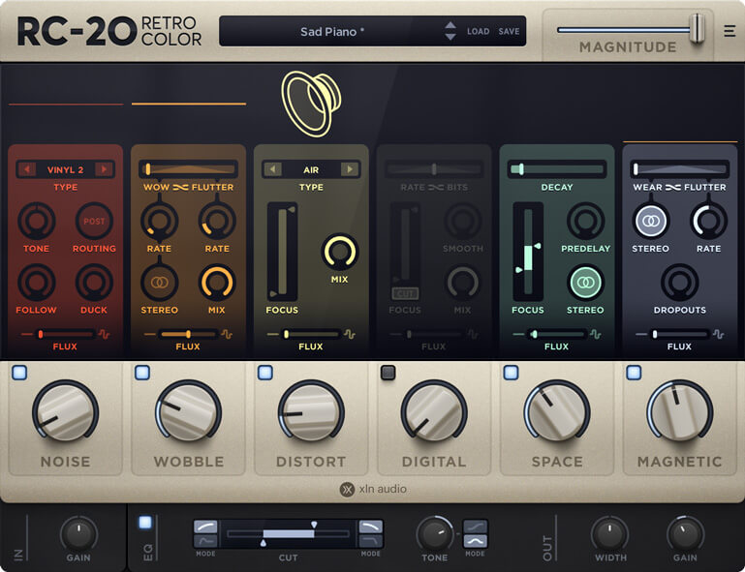Select the upper Tone mode icon
The height and width of the screenshot is (572, 745).
coord(475,527)
